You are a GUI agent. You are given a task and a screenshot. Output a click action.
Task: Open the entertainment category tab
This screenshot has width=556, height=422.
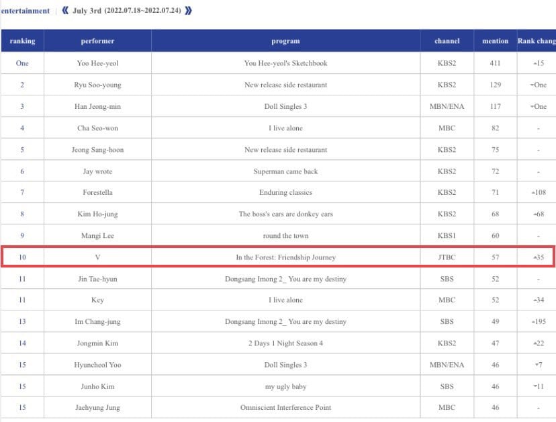pos(25,11)
